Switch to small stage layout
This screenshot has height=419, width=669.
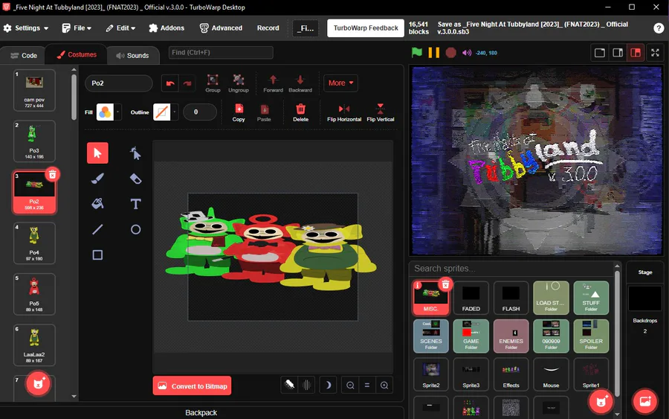coord(599,53)
